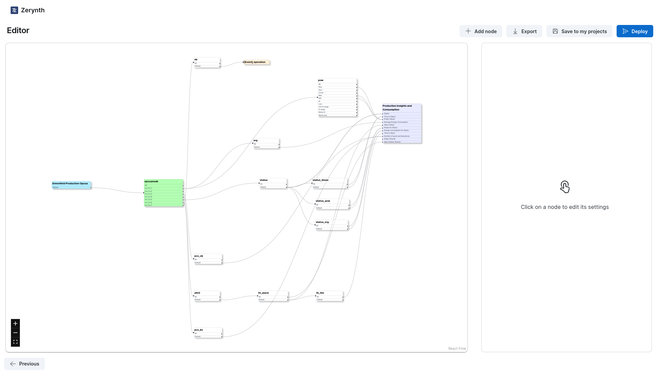Click the default row in Greenfield node
The width and height of the screenshot is (657, 384).
tap(71, 187)
